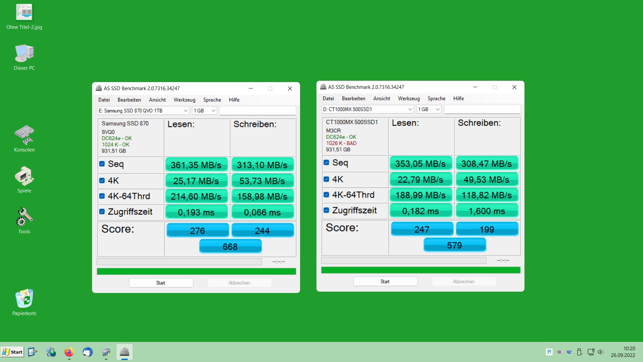Screen dimensions: 643x362
Task: Open the D: CT1000MX 500SSD1 drive dropdown
Action: click(x=367, y=109)
